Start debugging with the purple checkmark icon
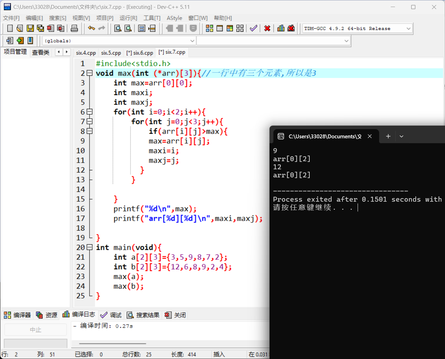The width and height of the screenshot is (445, 359). pos(253,29)
